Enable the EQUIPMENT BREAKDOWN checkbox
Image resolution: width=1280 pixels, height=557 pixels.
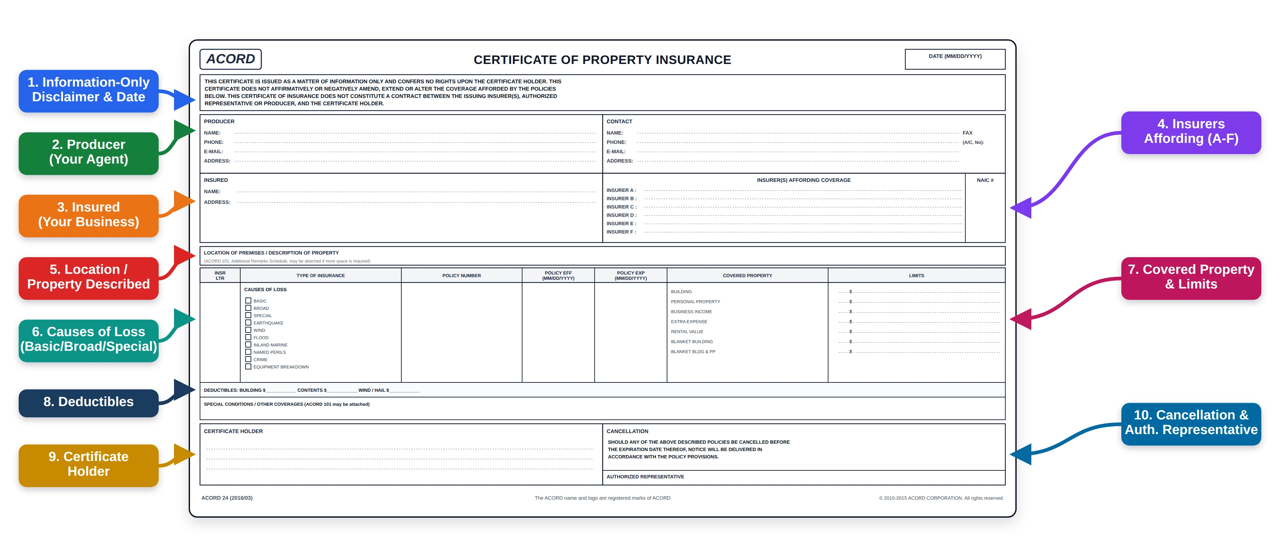(x=248, y=366)
